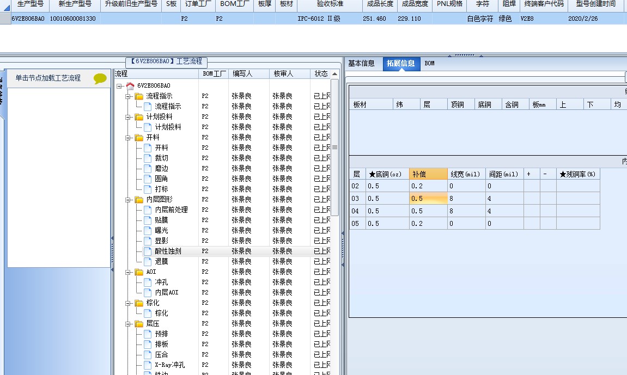This screenshot has height=375, width=627.
Task: Click document icon beside 内层前处理
Action: [148, 210]
